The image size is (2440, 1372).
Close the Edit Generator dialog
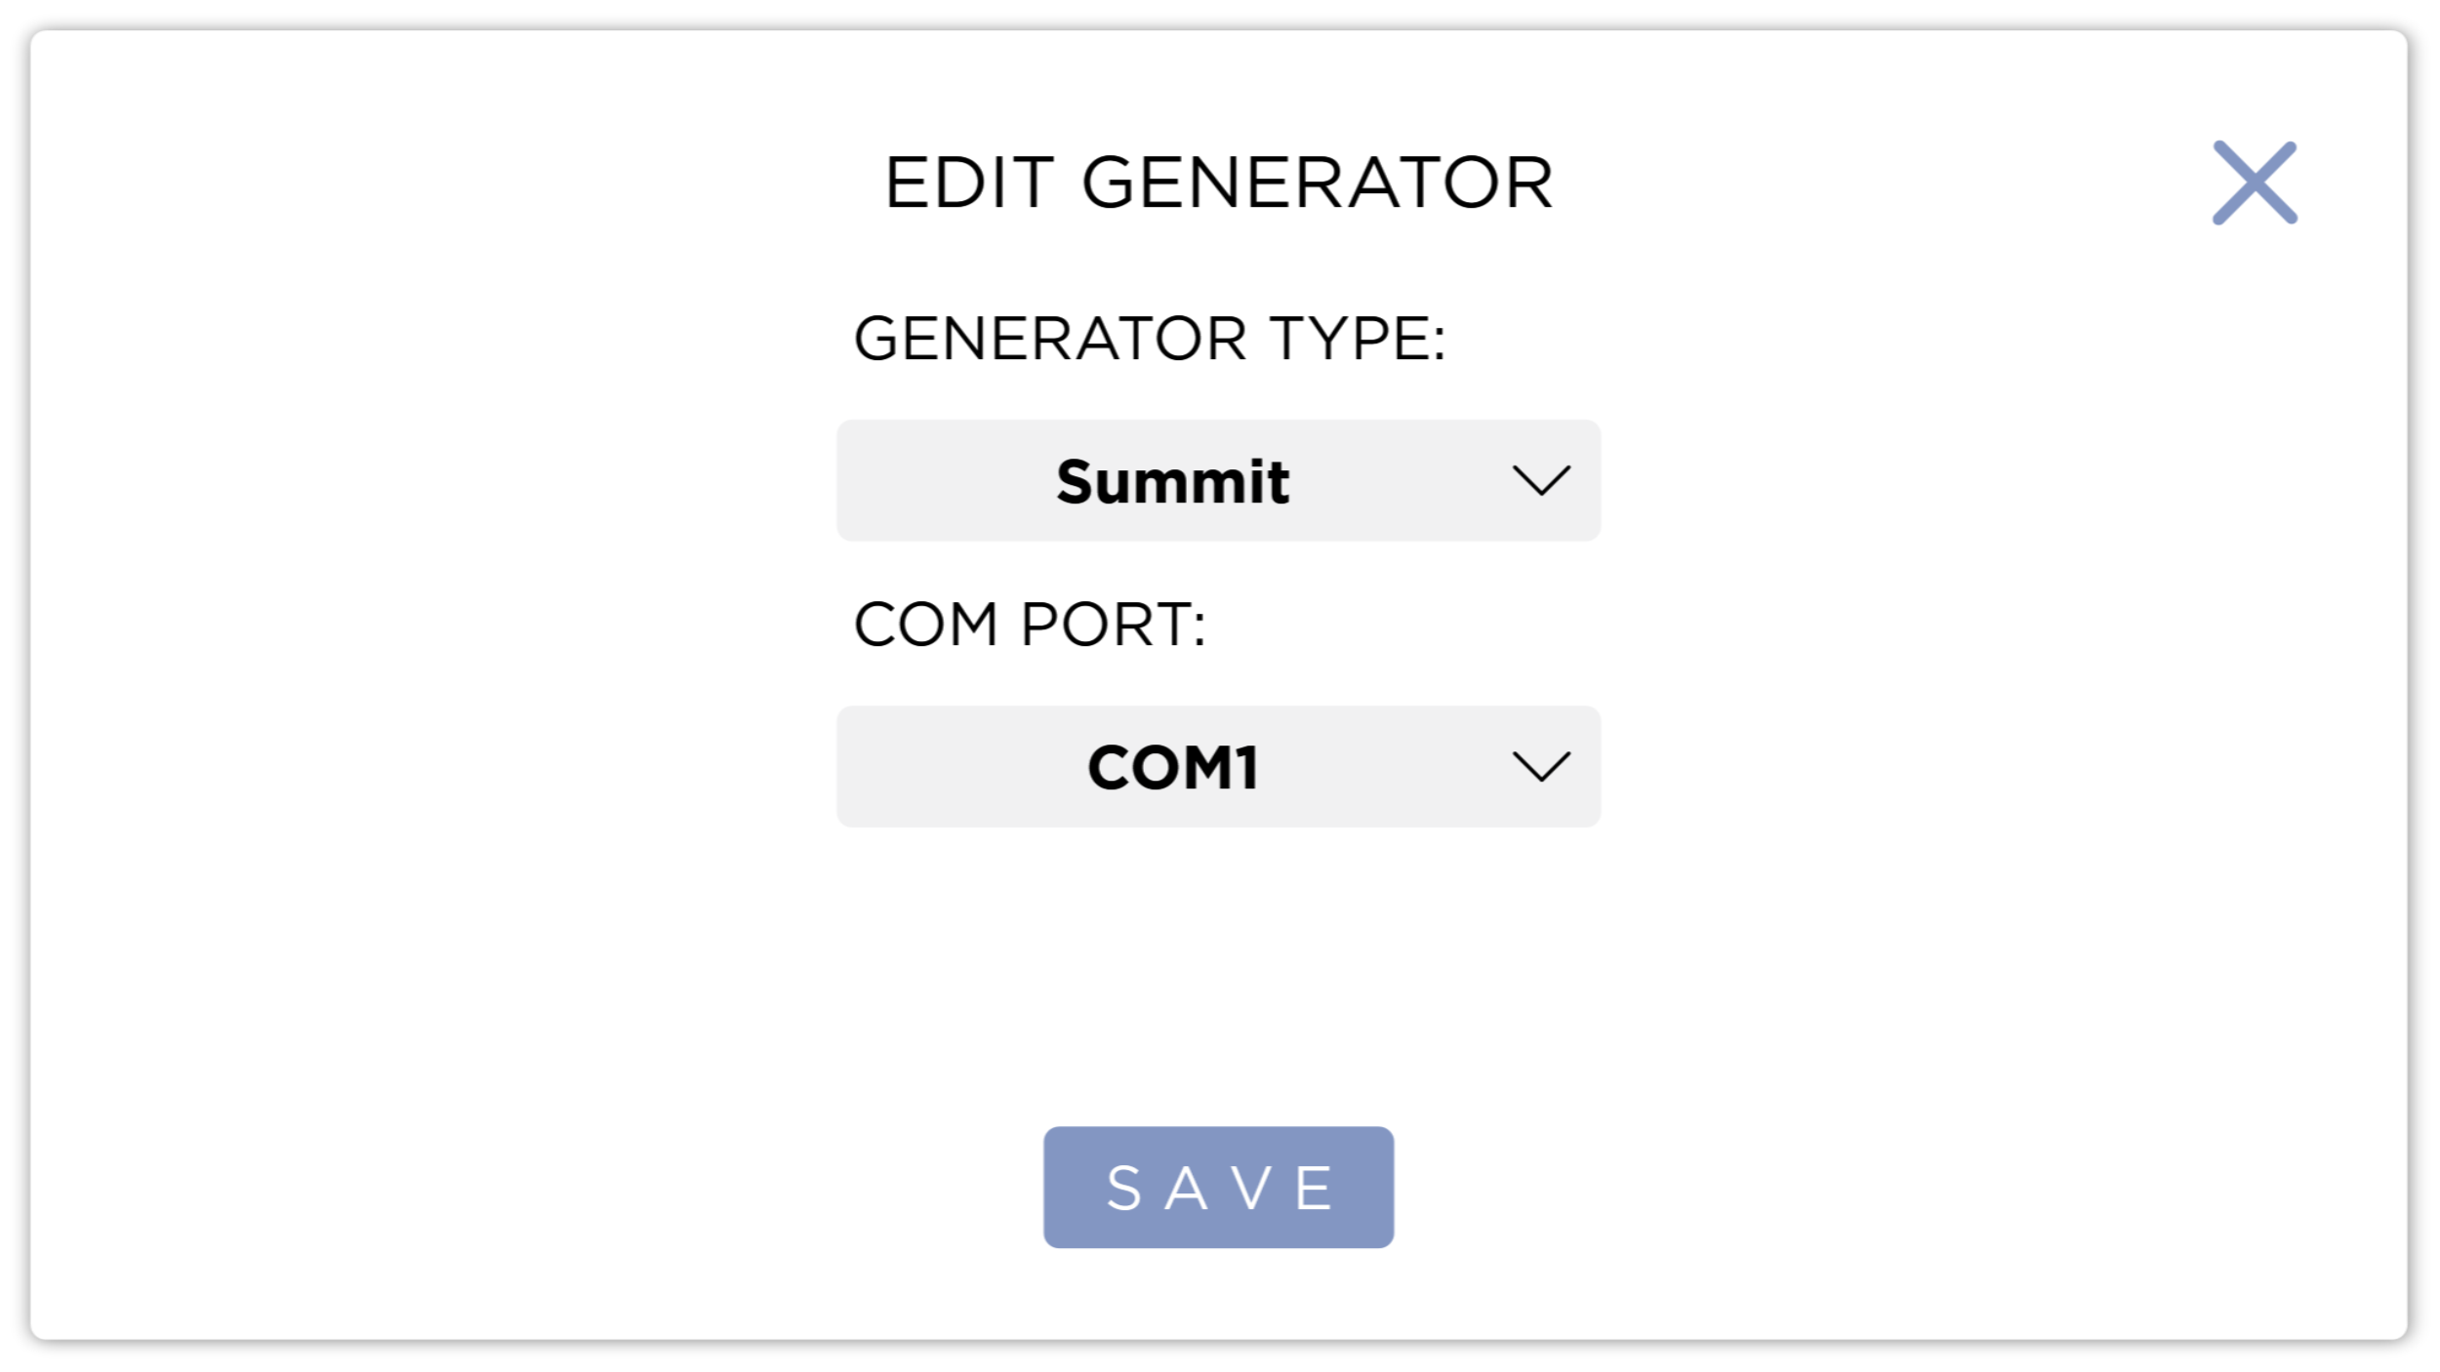pos(2254,183)
